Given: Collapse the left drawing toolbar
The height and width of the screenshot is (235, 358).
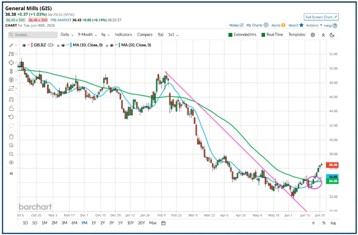Looking at the screenshot, I should coord(11,174).
